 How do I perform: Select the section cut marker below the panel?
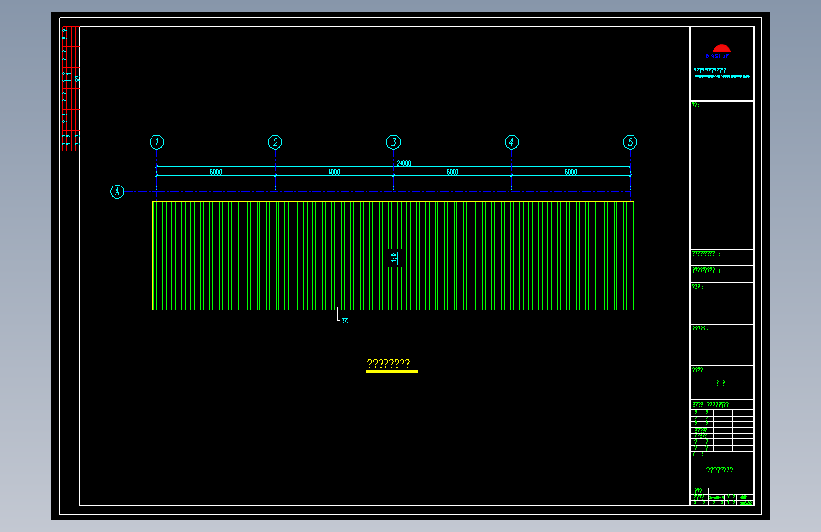[342, 315]
